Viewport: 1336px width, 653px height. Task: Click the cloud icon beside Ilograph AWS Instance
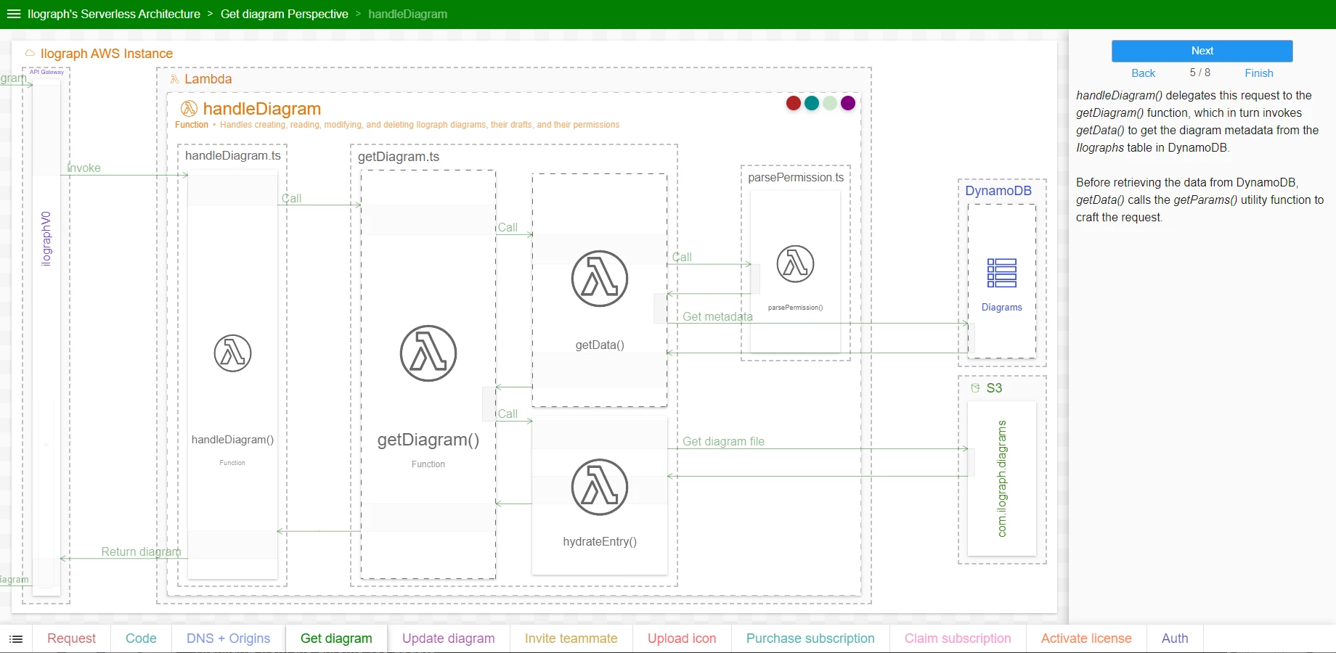[30, 54]
